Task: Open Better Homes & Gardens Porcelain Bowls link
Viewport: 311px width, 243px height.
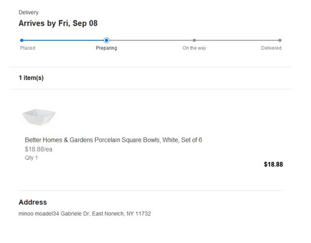Action: coord(113,140)
